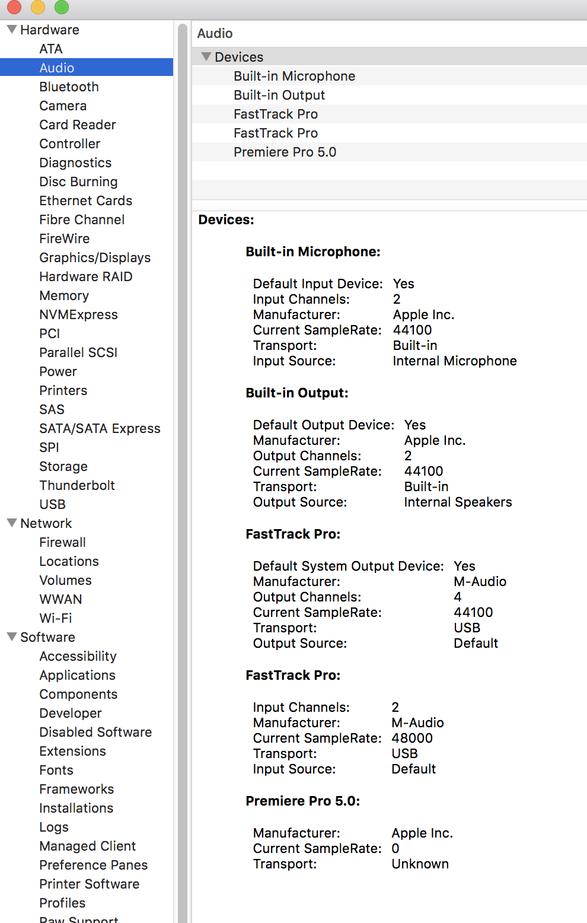Click the Network category label
The height and width of the screenshot is (923, 587).
click(46, 523)
